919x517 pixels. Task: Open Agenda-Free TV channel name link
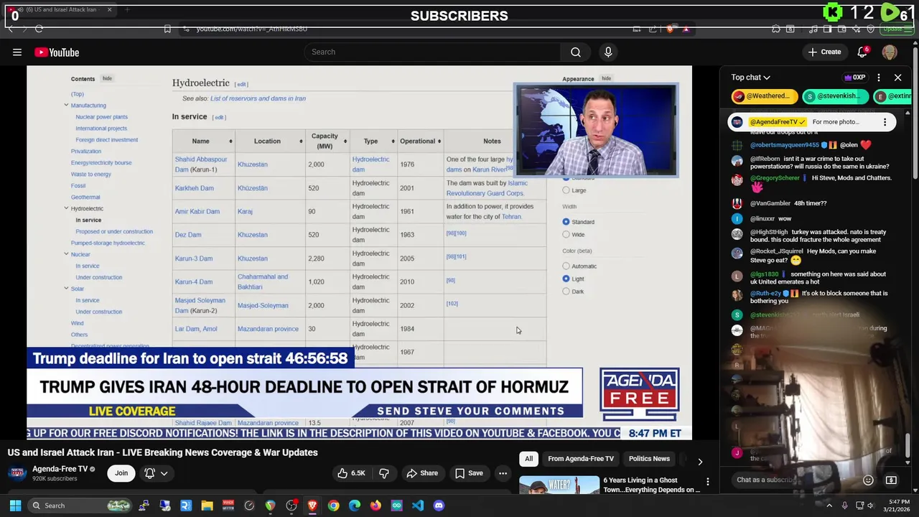[60, 469]
